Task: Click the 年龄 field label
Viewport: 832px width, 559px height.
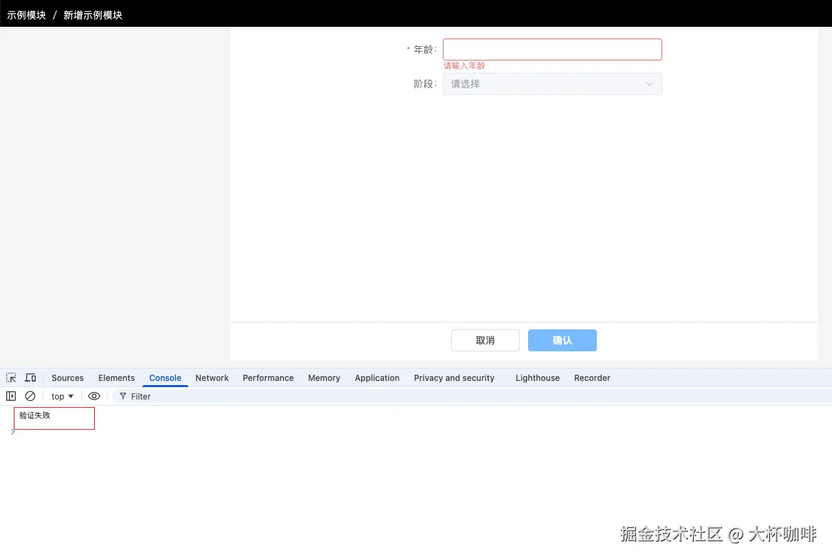Action: (x=424, y=50)
